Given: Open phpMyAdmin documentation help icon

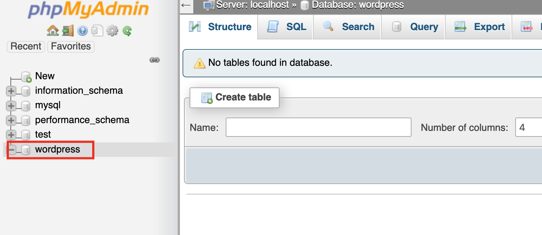Looking at the screenshot, I should tap(82, 30).
